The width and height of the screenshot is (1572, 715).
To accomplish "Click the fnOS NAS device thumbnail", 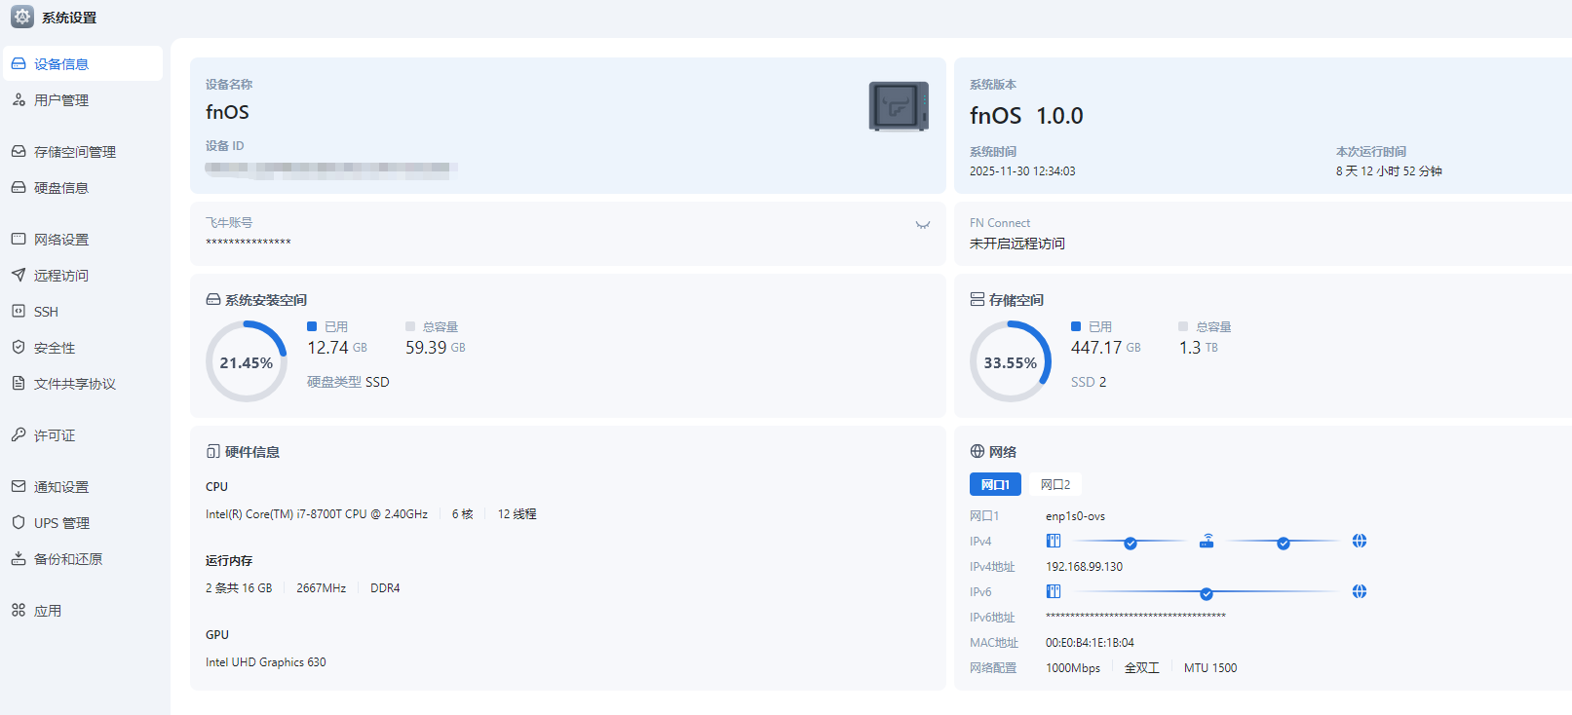I will pyautogui.click(x=899, y=106).
